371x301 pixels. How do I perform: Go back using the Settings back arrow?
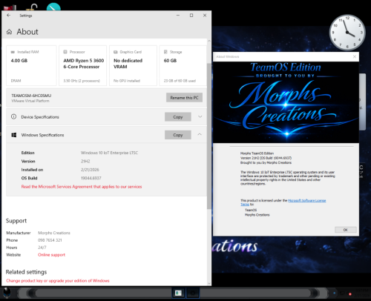[9, 16]
